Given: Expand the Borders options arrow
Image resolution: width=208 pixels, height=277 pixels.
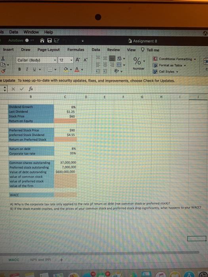Looking at the screenshot, I should point(55,69).
